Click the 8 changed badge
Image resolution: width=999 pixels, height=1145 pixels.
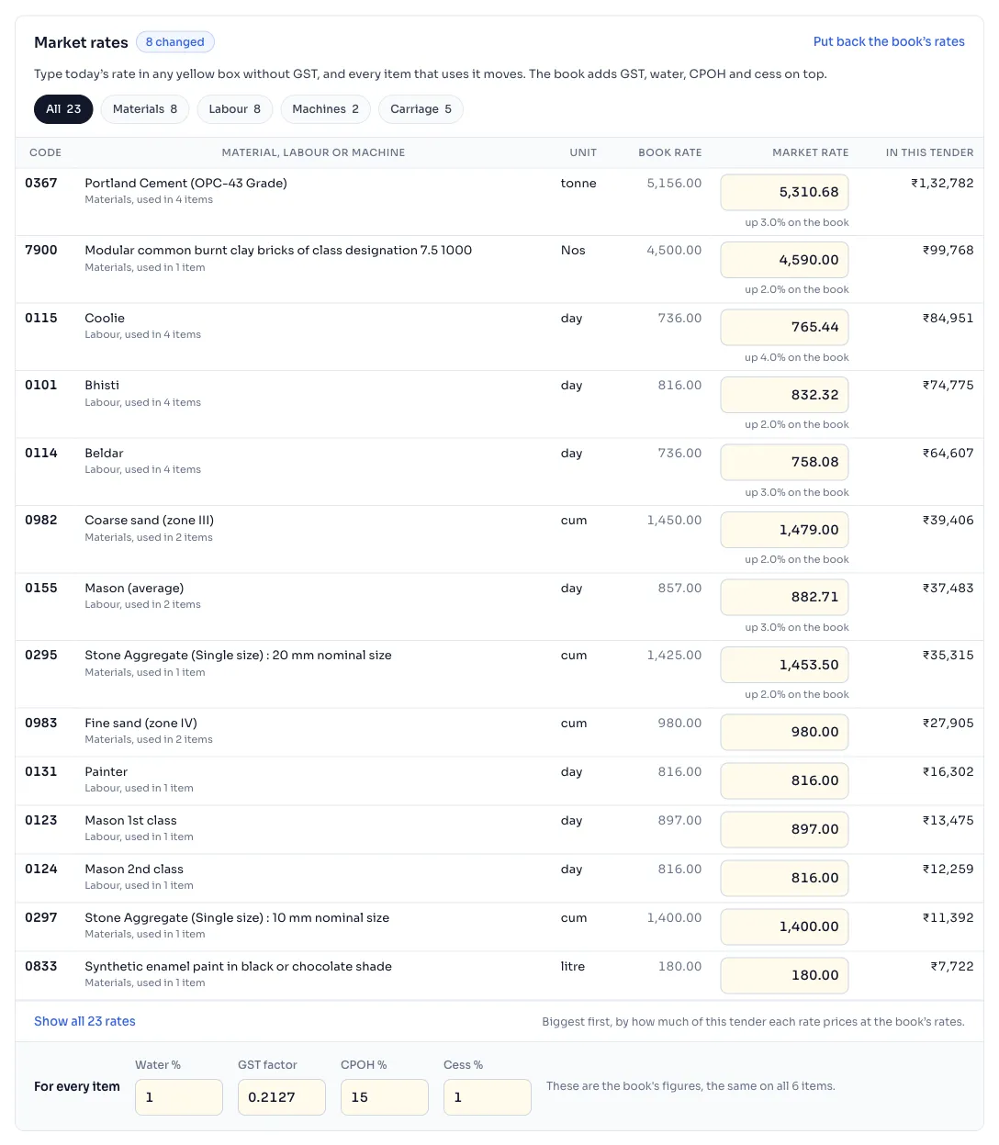tap(175, 42)
